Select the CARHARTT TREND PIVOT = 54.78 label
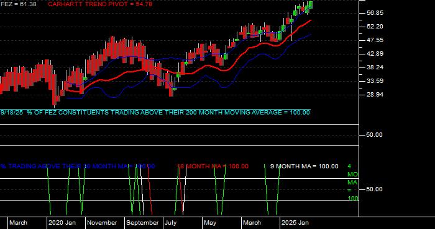This screenshot has width=435, height=229. 100,4
